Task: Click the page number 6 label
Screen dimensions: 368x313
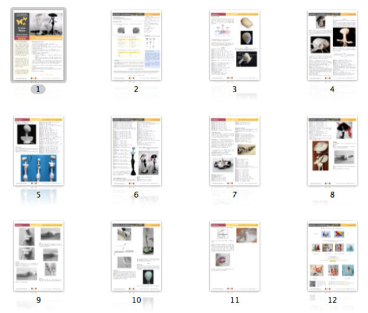Action: [136, 195]
